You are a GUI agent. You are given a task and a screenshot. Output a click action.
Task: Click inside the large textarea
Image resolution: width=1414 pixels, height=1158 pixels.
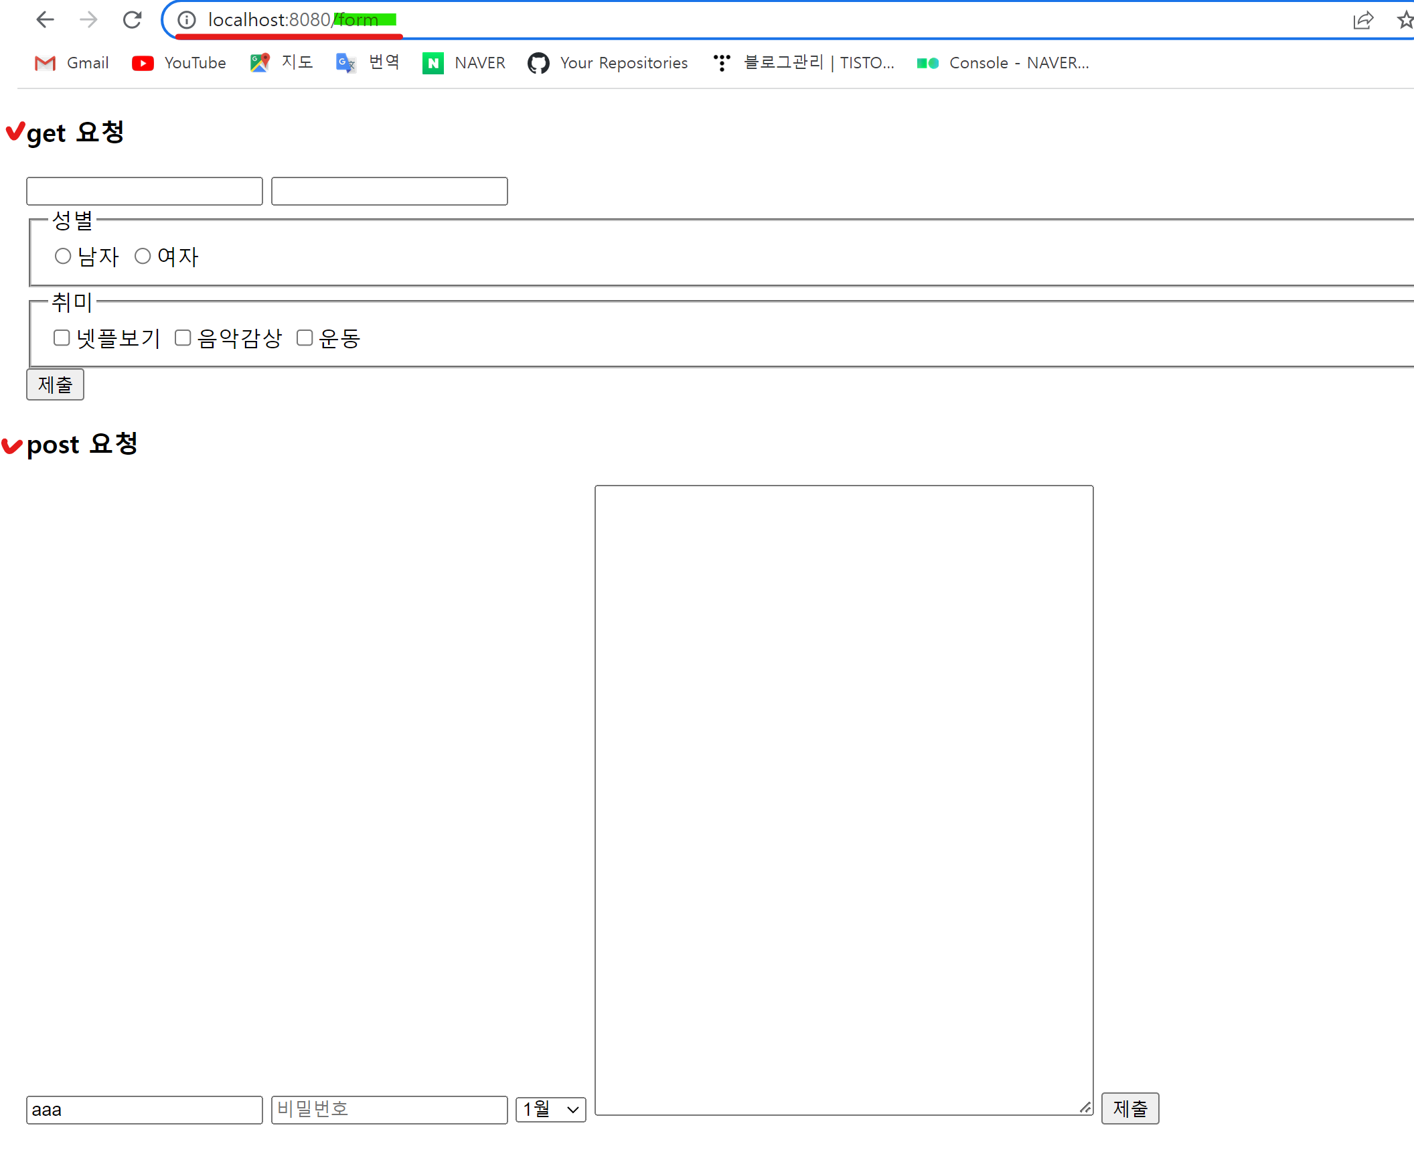pyautogui.click(x=844, y=800)
